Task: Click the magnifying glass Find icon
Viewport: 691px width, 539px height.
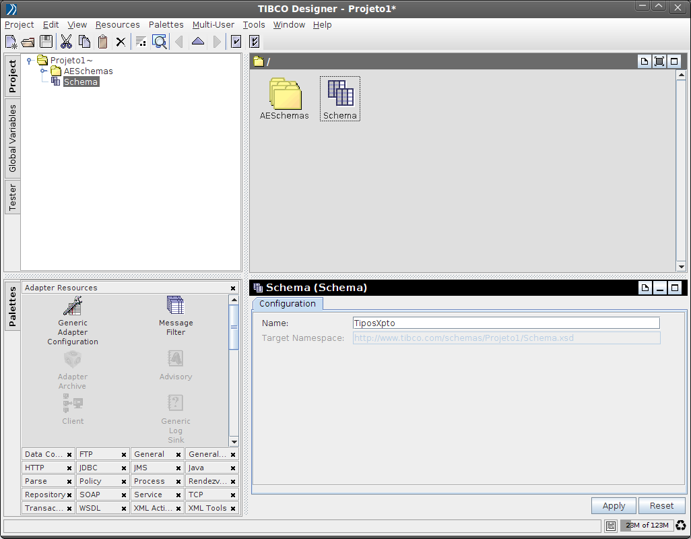Action: pyautogui.click(x=160, y=42)
